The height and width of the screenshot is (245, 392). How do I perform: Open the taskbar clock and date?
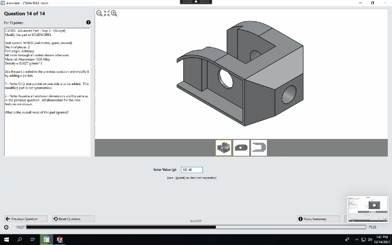pos(382,240)
